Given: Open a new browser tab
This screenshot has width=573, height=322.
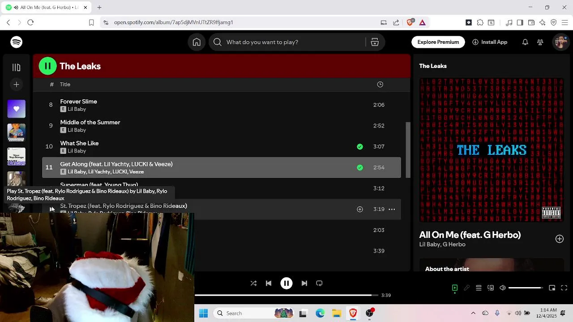Looking at the screenshot, I should click(x=99, y=8).
